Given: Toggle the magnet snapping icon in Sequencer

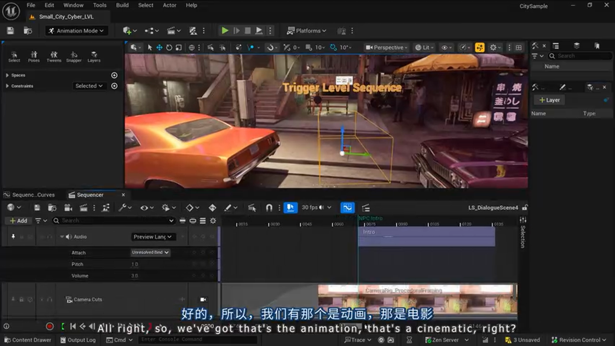Looking at the screenshot, I should pyautogui.click(x=269, y=207).
